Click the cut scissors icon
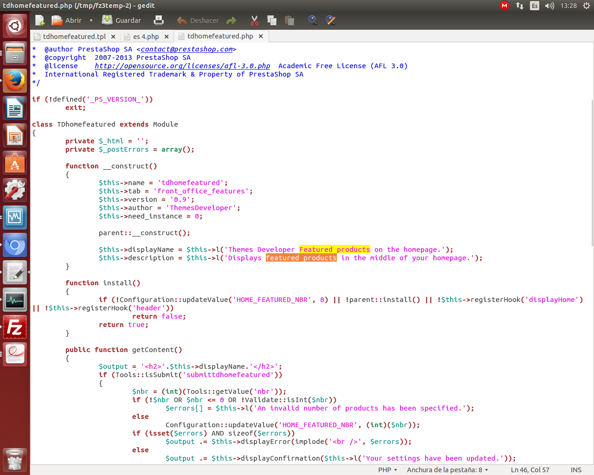 tap(254, 20)
